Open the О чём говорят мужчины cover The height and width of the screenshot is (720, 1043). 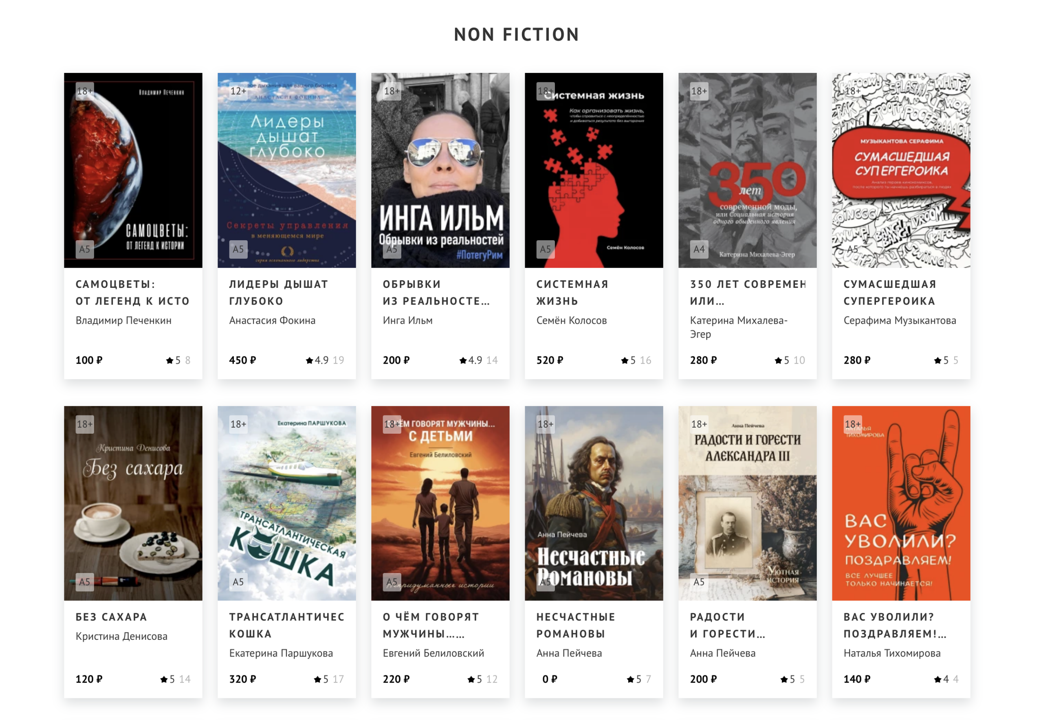tap(440, 503)
